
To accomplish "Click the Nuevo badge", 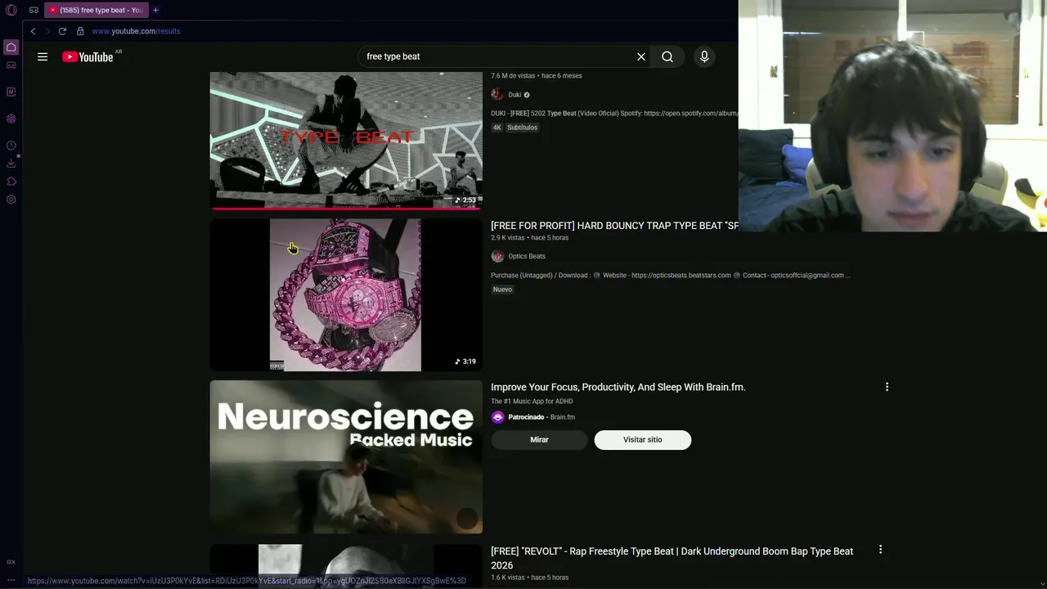I will tap(502, 290).
